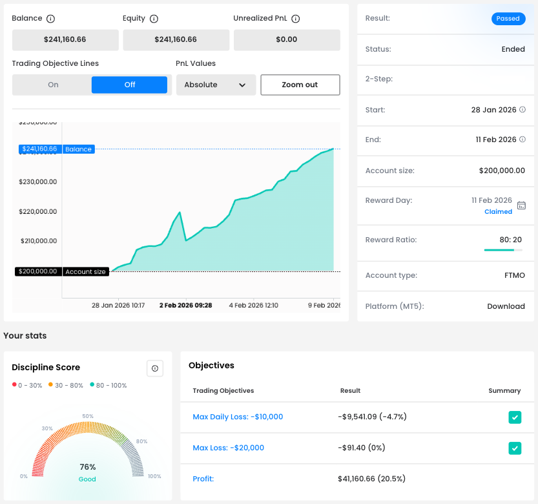Click the info icon next to Balance
The width and height of the screenshot is (538, 504).
[x=50, y=19]
